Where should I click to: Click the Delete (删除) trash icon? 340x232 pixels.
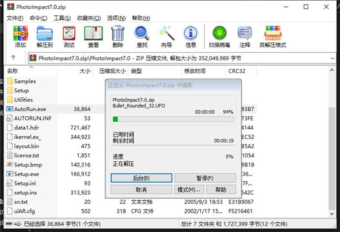point(118,33)
